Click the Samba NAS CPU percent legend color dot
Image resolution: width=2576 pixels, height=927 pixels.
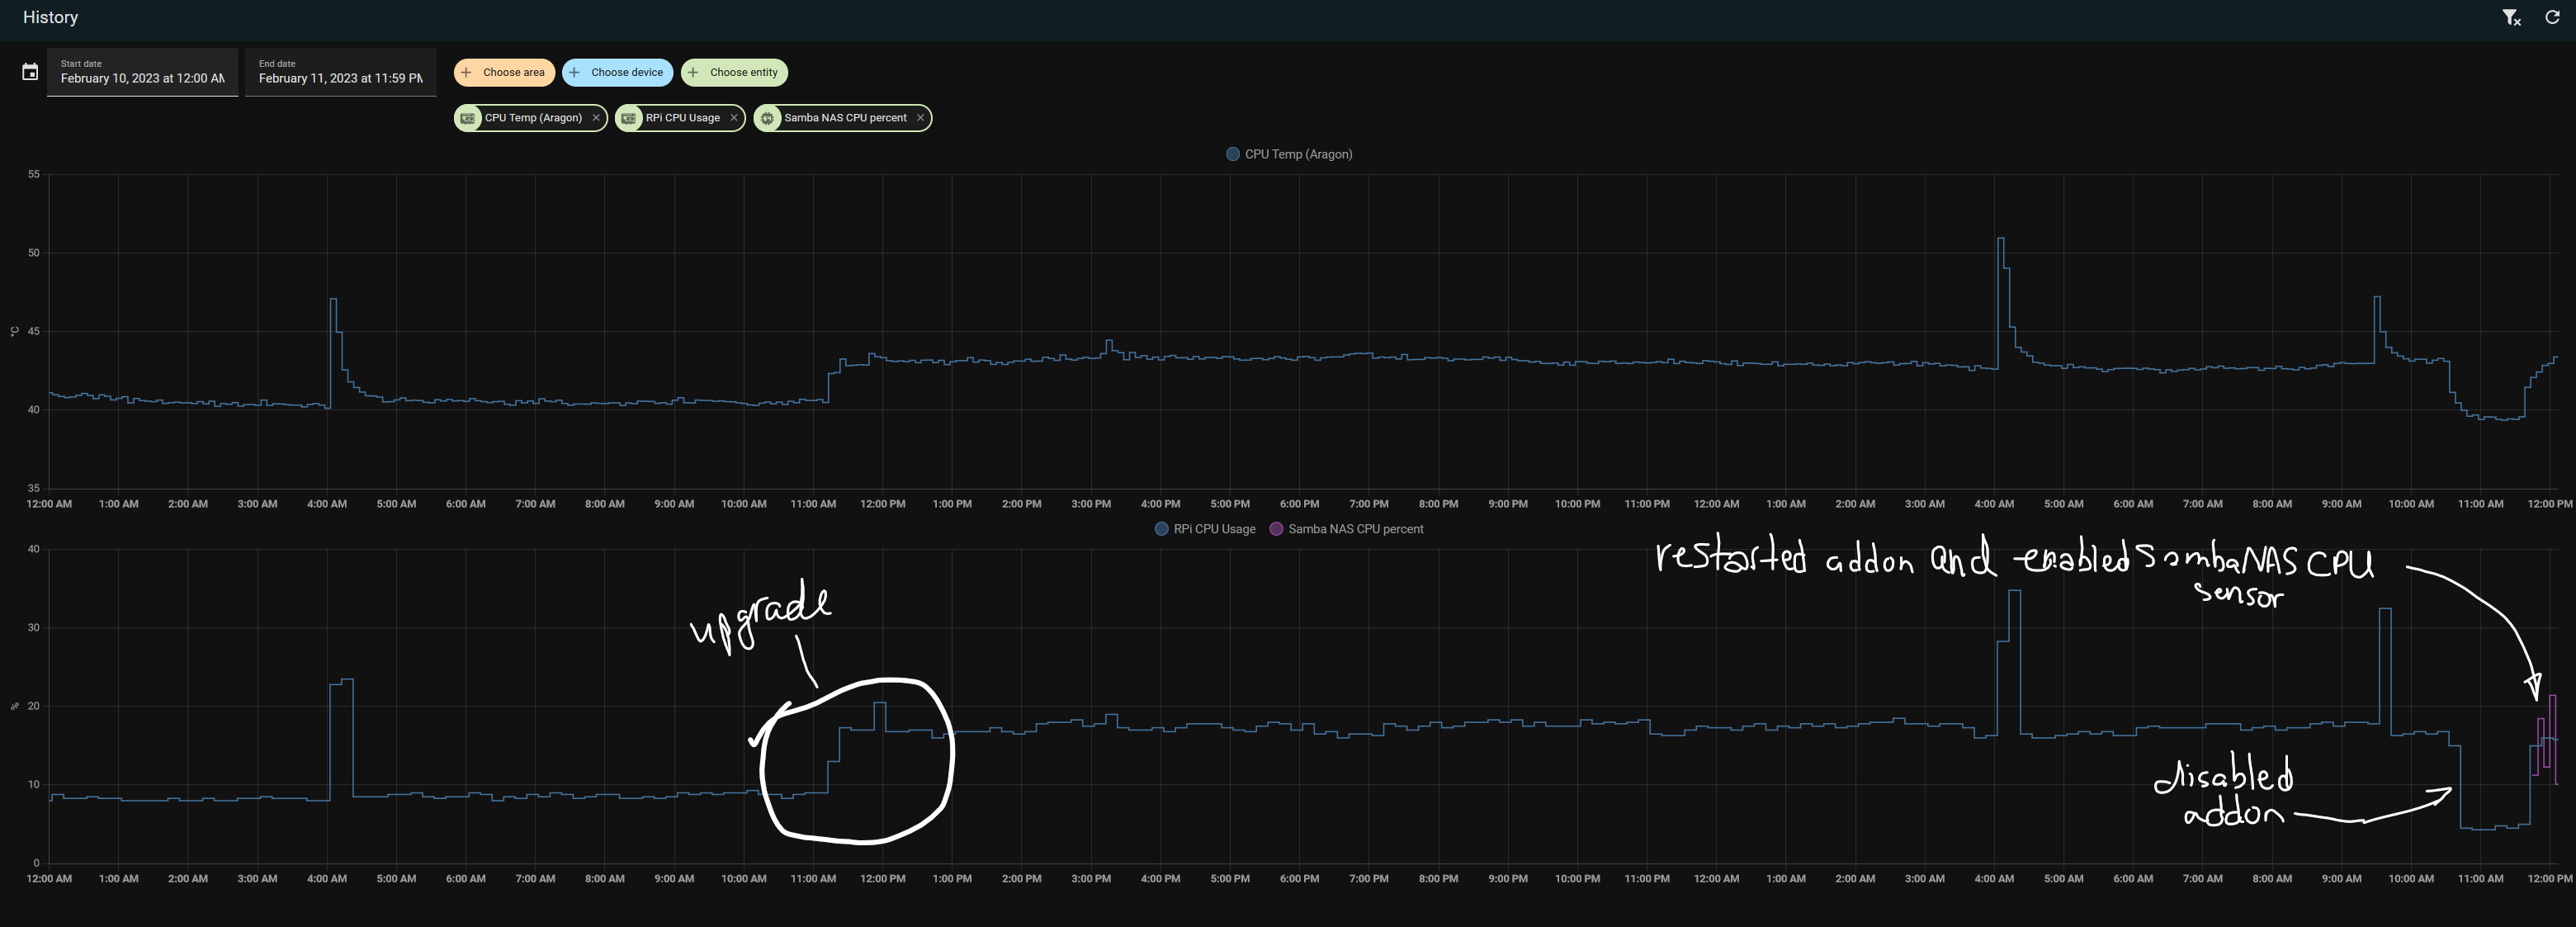point(1275,529)
